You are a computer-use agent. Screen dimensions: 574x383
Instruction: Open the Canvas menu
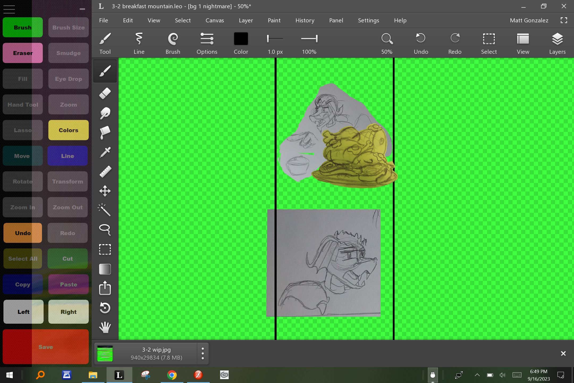coord(214,20)
